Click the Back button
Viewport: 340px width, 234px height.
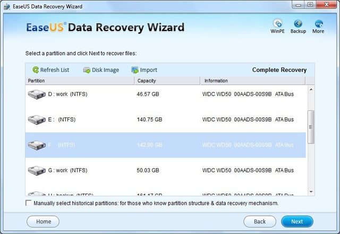point(260,222)
